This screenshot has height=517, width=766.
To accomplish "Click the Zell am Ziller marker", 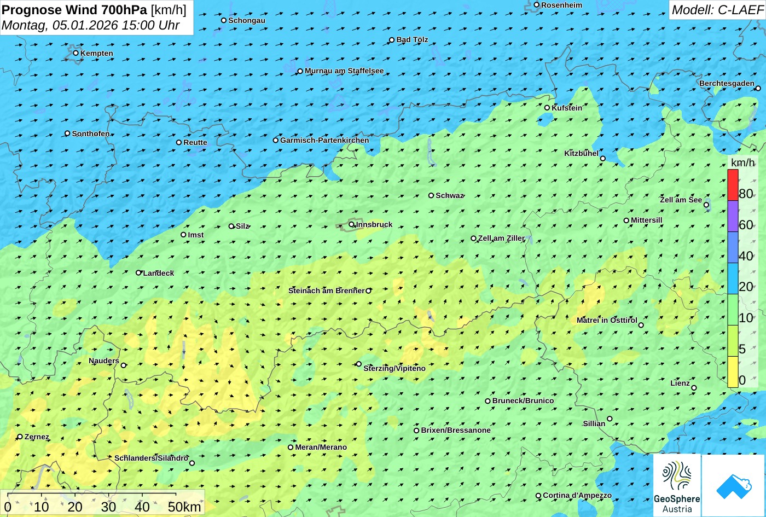I will pos(474,239).
